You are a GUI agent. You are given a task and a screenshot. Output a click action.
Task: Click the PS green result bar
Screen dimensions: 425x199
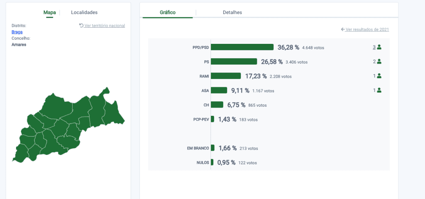(234, 62)
